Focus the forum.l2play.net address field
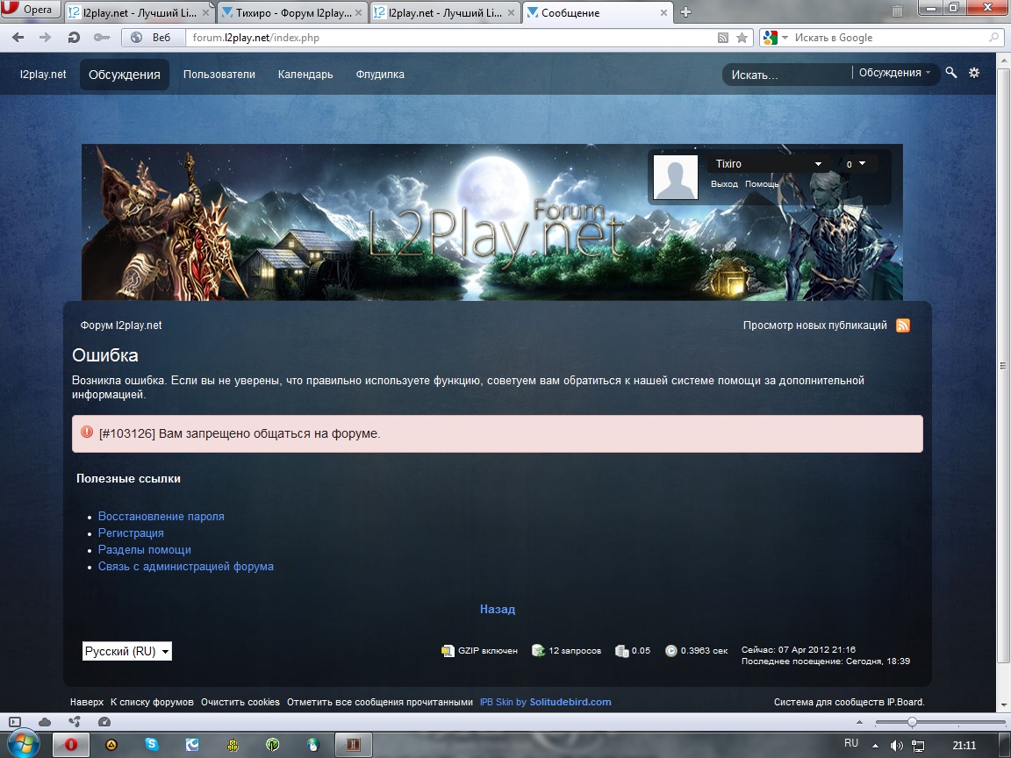This screenshot has height=758, width=1011. (451, 38)
